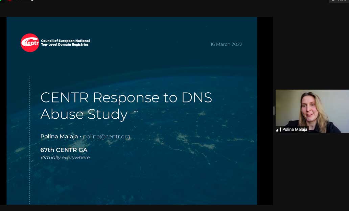Screen dimensions: 349x211
Task: Click the presenter name 'Polina Malaja' on slide
Action: pos(59,137)
